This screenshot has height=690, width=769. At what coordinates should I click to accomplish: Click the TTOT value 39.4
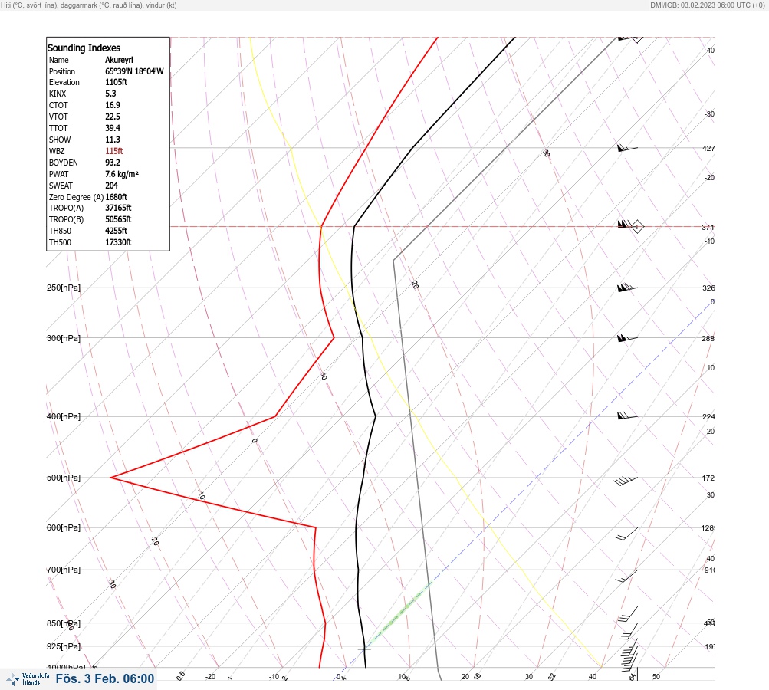pyautogui.click(x=113, y=128)
